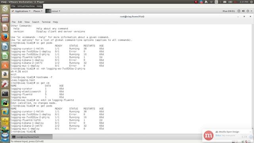
Task: Launch LibreOffice Writer from the dock
Action: click(x=5, y=46)
